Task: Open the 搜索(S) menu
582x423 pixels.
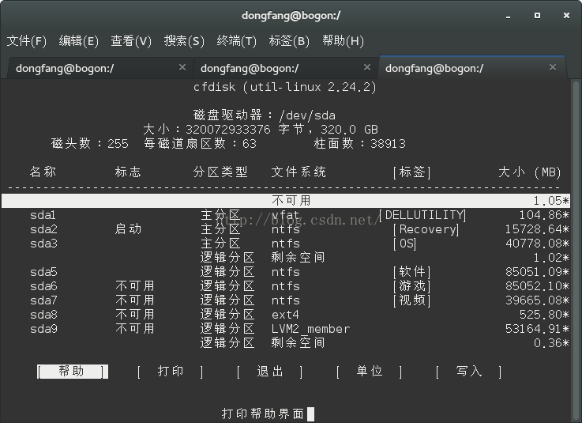Action: (184, 40)
